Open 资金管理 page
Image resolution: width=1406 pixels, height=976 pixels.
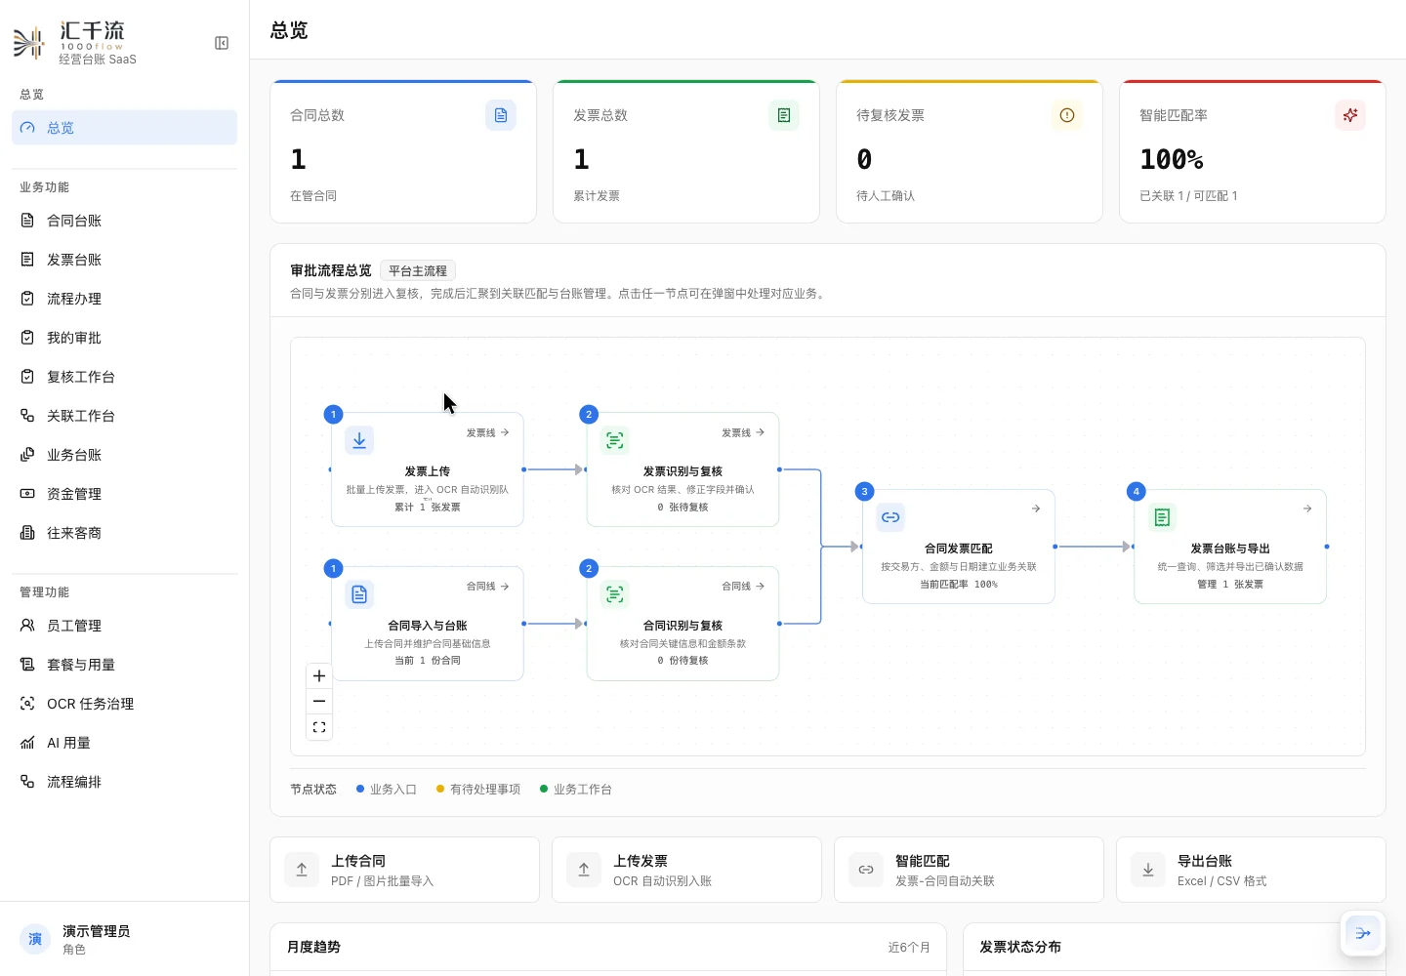[x=124, y=494]
